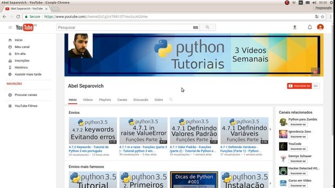Open YouTube Filmes in the sidebar
The width and height of the screenshot is (335, 188).
tap(26, 106)
